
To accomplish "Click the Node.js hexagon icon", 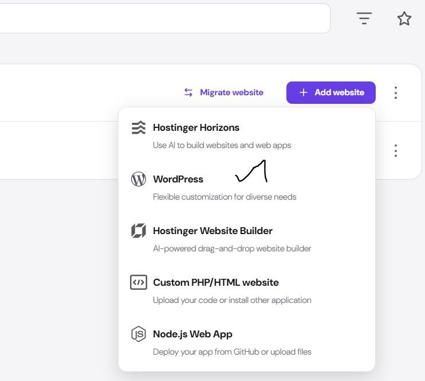I will [139, 334].
